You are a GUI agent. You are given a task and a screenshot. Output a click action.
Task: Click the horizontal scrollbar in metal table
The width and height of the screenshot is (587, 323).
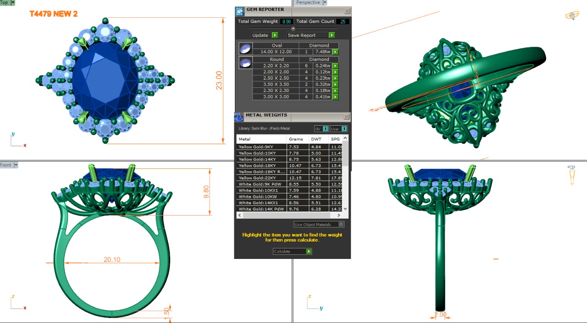pos(289,215)
